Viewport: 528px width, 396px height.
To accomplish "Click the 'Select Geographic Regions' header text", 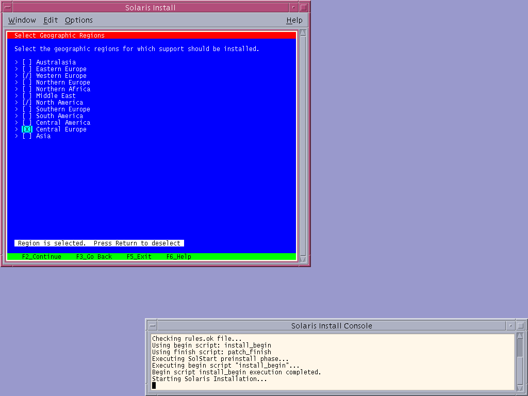I will pyautogui.click(x=60, y=36).
